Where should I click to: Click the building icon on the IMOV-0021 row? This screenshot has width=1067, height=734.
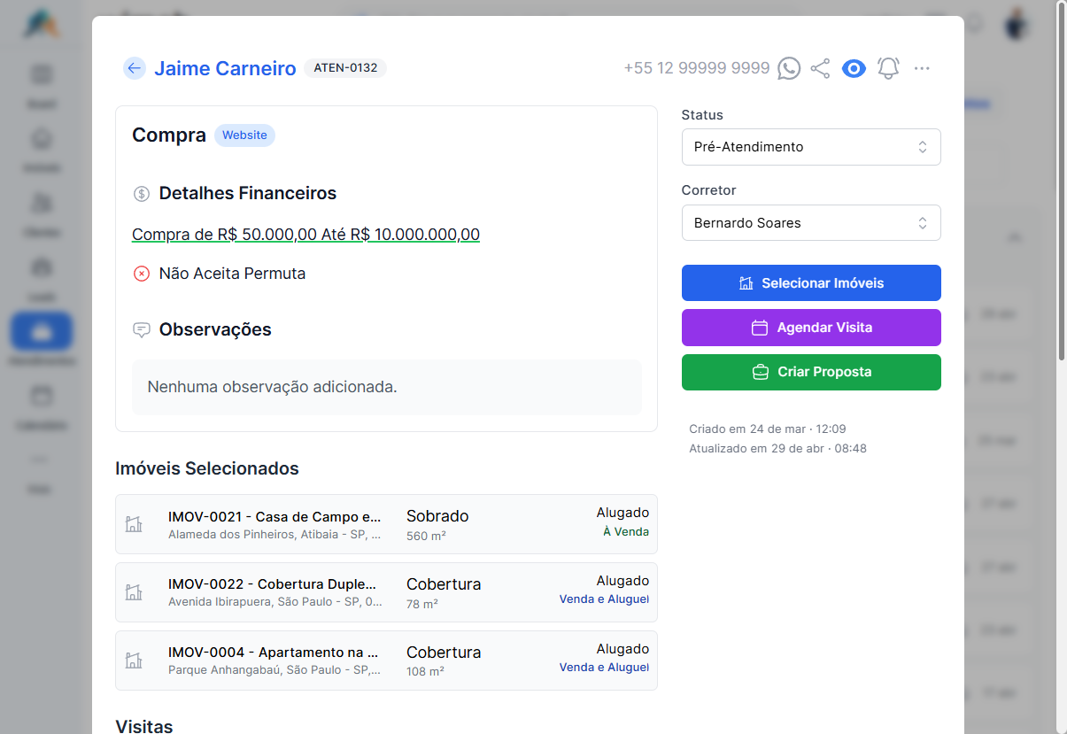134,524
